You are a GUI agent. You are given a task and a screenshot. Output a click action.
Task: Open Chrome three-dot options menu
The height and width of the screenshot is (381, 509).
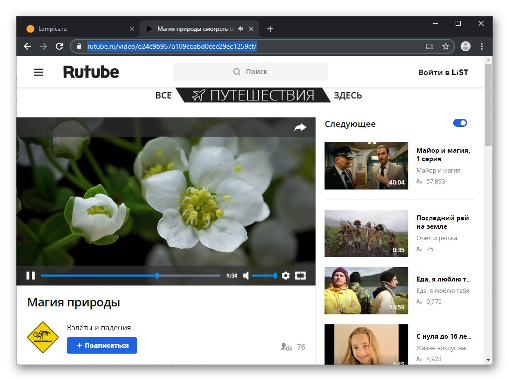482,46
